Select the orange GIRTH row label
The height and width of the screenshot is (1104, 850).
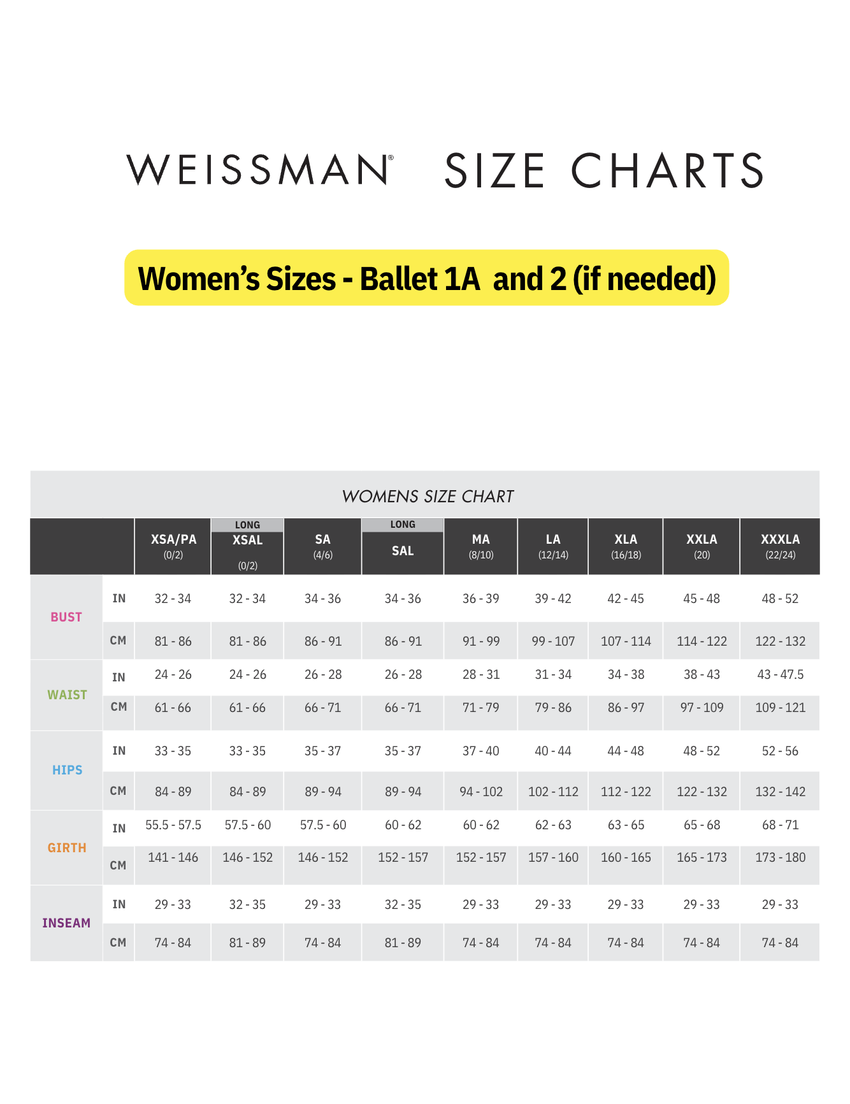[67, 848]
